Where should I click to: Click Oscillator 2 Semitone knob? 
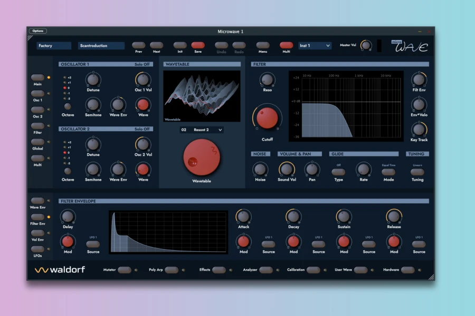pyautogui.click(x=93, y=170)
